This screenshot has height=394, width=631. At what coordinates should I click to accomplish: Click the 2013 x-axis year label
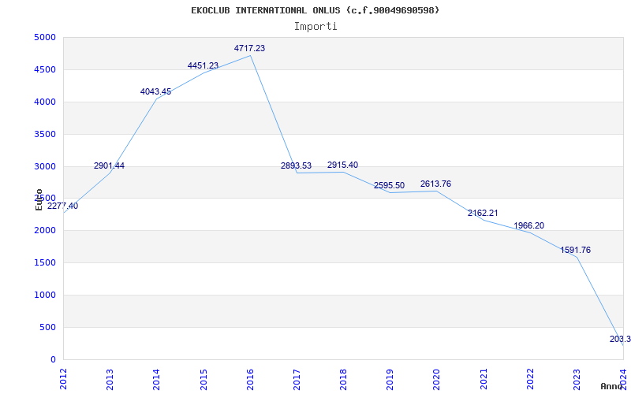[110, 379]
